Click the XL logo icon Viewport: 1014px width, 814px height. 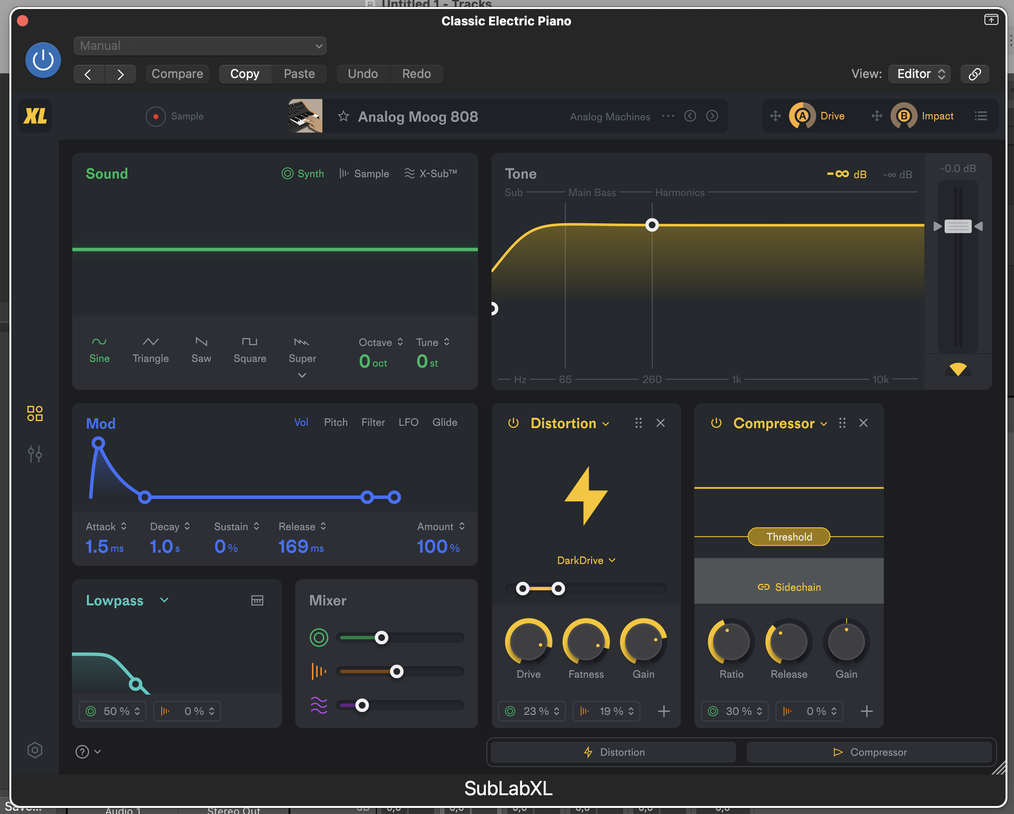click(x=35, y=116)
